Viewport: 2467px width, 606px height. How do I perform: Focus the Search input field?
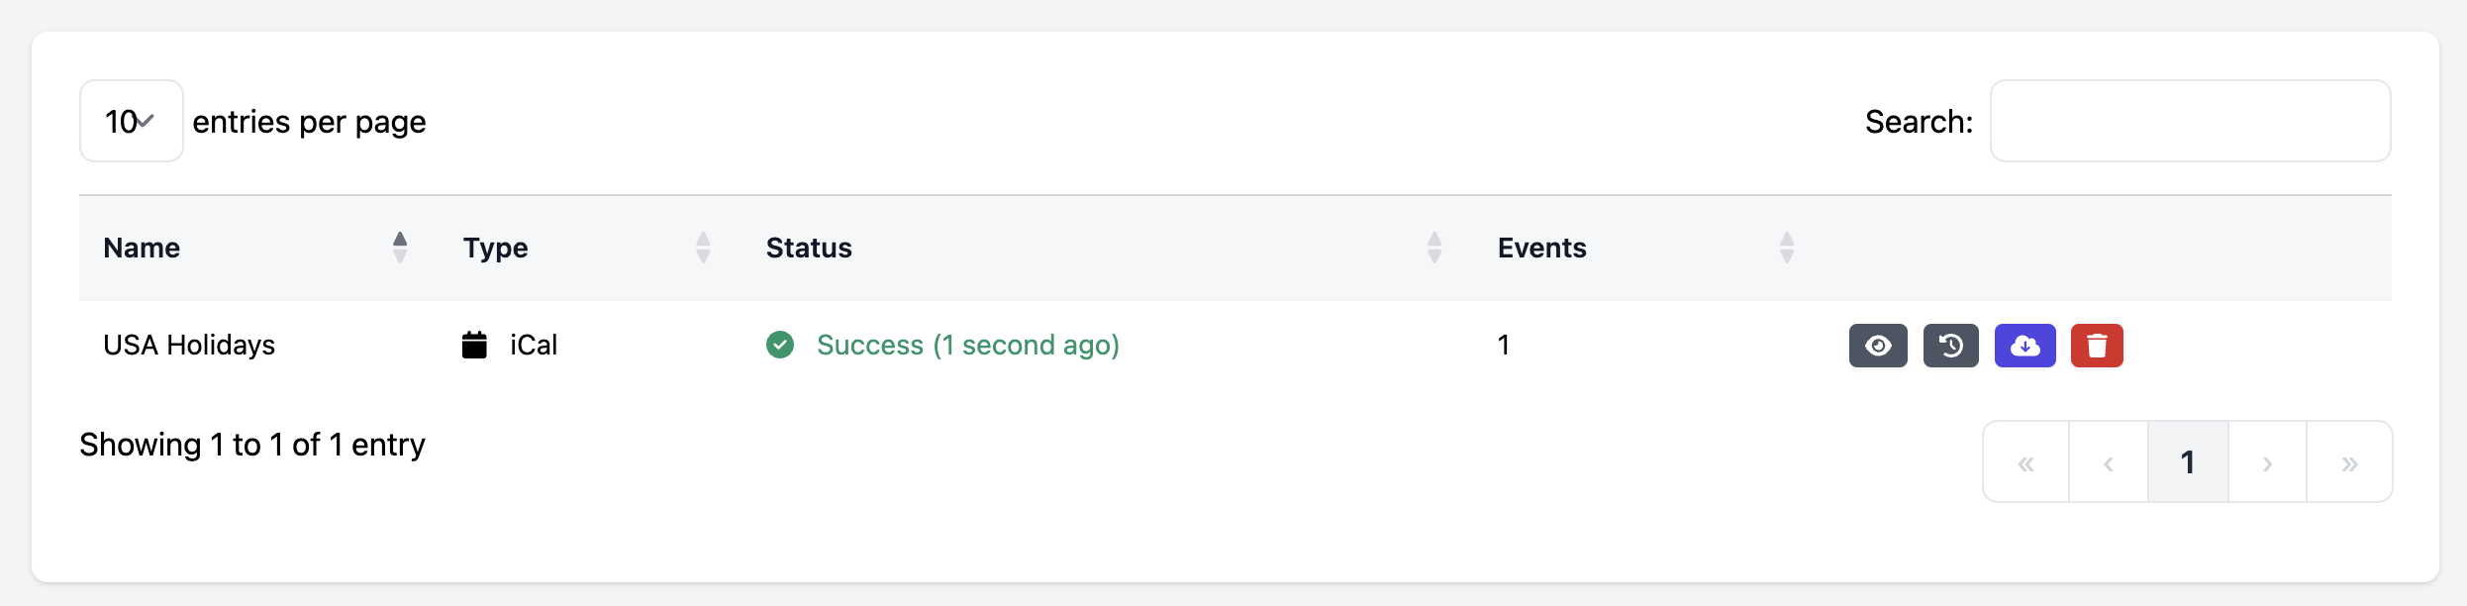(2190, 121)
